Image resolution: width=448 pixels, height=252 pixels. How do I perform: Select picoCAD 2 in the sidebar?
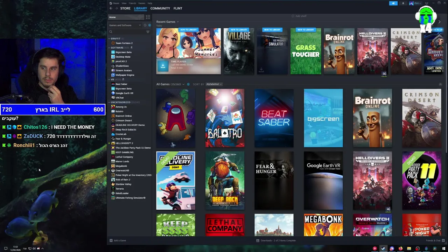(x=121, y=61)
